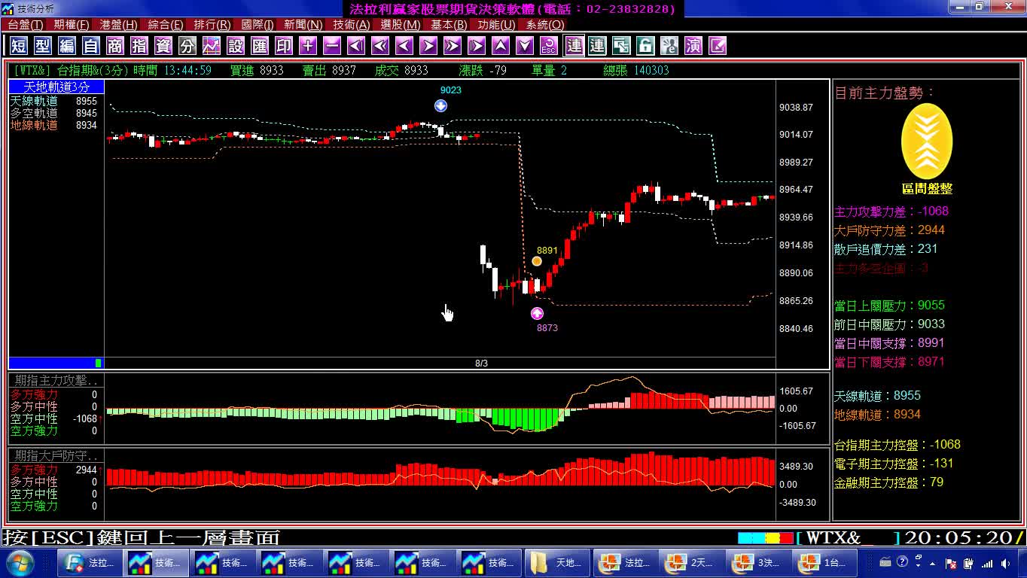Jump to the last bar with the skip-forward arrow

point(477,46)
